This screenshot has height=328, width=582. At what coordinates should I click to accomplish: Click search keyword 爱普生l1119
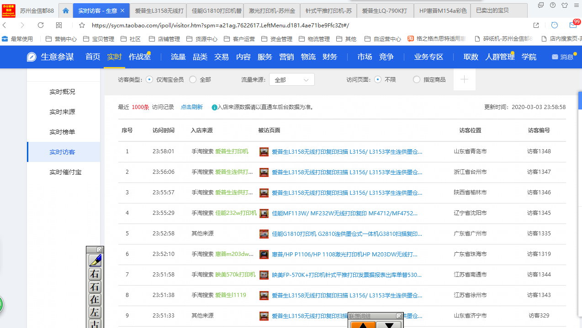(x=231, y=295)
